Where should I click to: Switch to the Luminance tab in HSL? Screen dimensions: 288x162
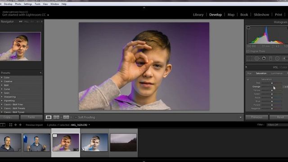tap(277, 73)
